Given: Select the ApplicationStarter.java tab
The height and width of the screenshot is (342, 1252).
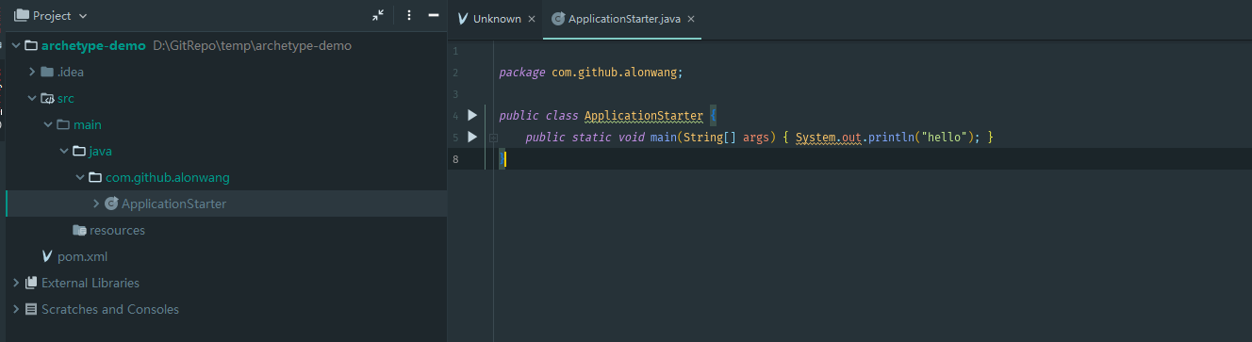Looking at the screenshot, I should [x=623, y=19].
